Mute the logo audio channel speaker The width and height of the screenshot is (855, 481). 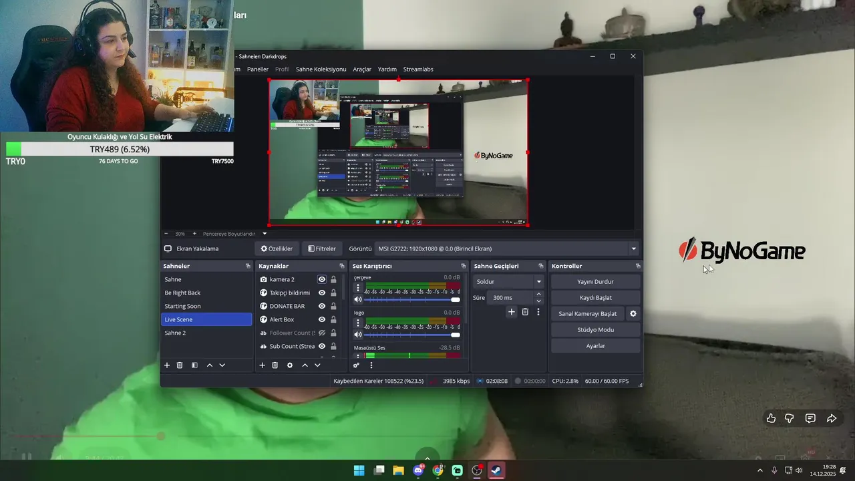(358, 334)
